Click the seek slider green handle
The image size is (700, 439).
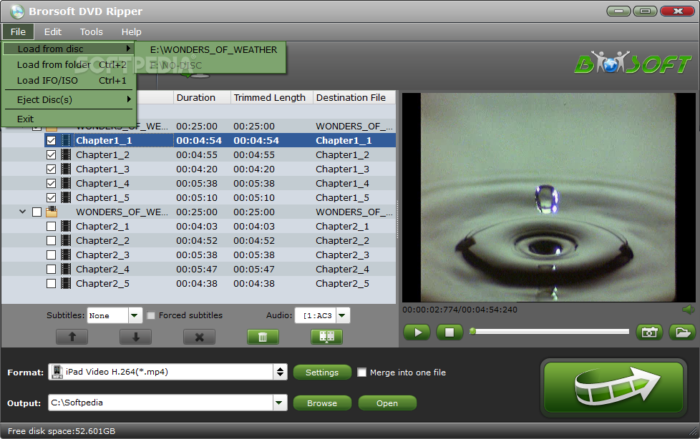(x=472, y=331)
